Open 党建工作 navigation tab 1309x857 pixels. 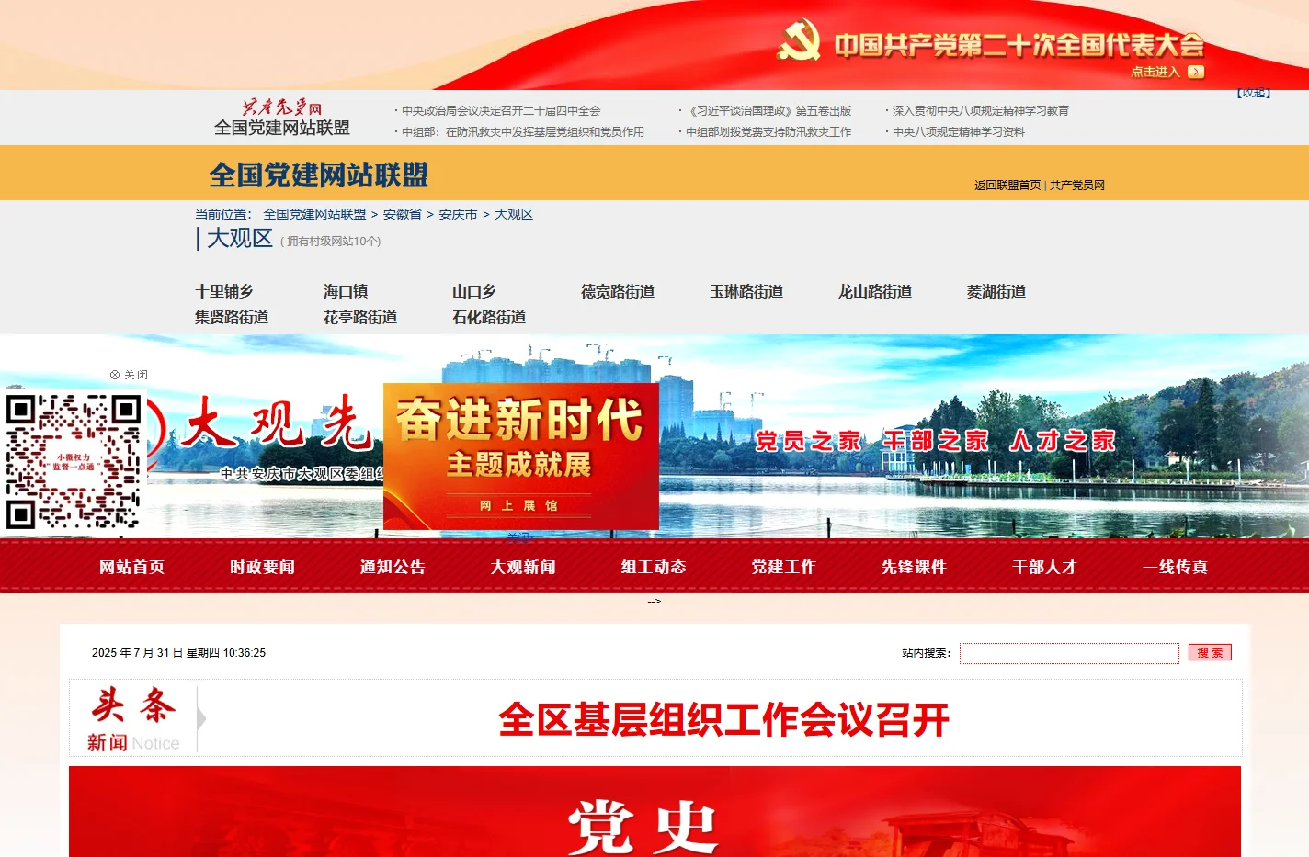tap(784, 567)
